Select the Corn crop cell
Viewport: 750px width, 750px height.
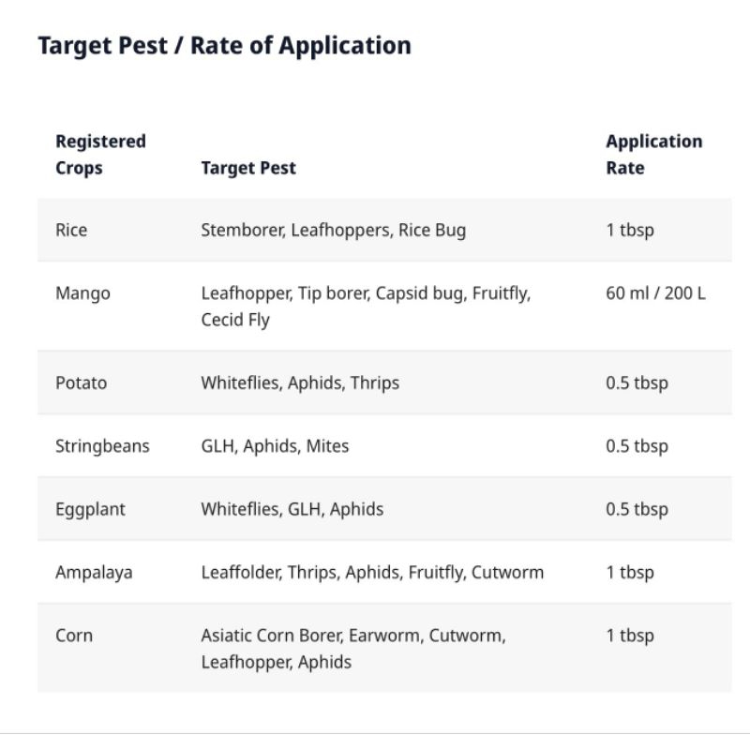pyautogui.click(x=74, y=636)
